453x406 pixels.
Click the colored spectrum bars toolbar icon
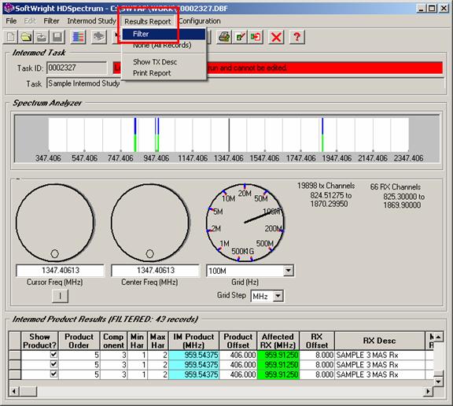79,37
